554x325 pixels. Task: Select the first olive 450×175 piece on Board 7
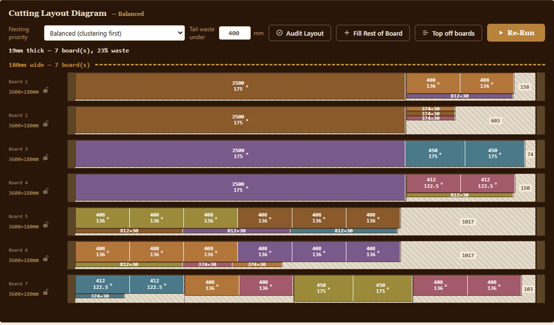pos(323,288)
